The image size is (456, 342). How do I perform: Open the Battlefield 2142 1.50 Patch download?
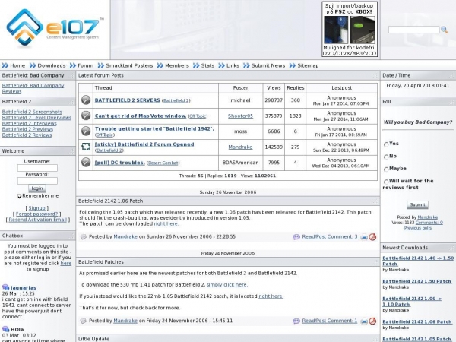pyautogui.click(x=416, y=281)
